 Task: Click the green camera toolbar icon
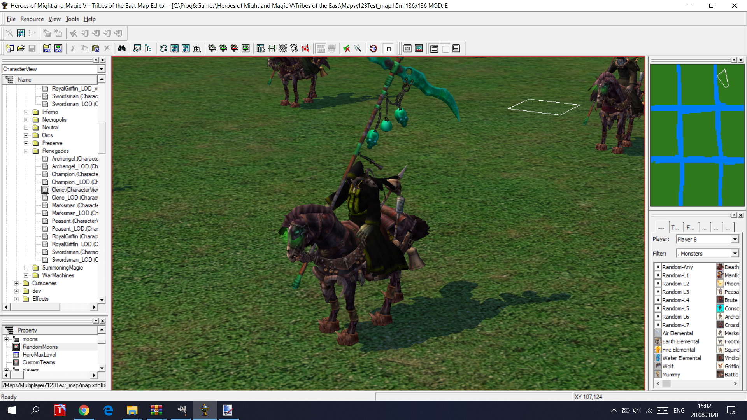tap(223, 48)
